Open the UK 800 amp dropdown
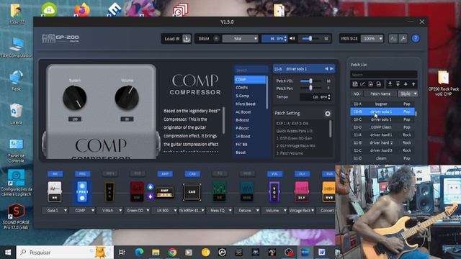This screenshot has height=259, width=461. point(165,211)
